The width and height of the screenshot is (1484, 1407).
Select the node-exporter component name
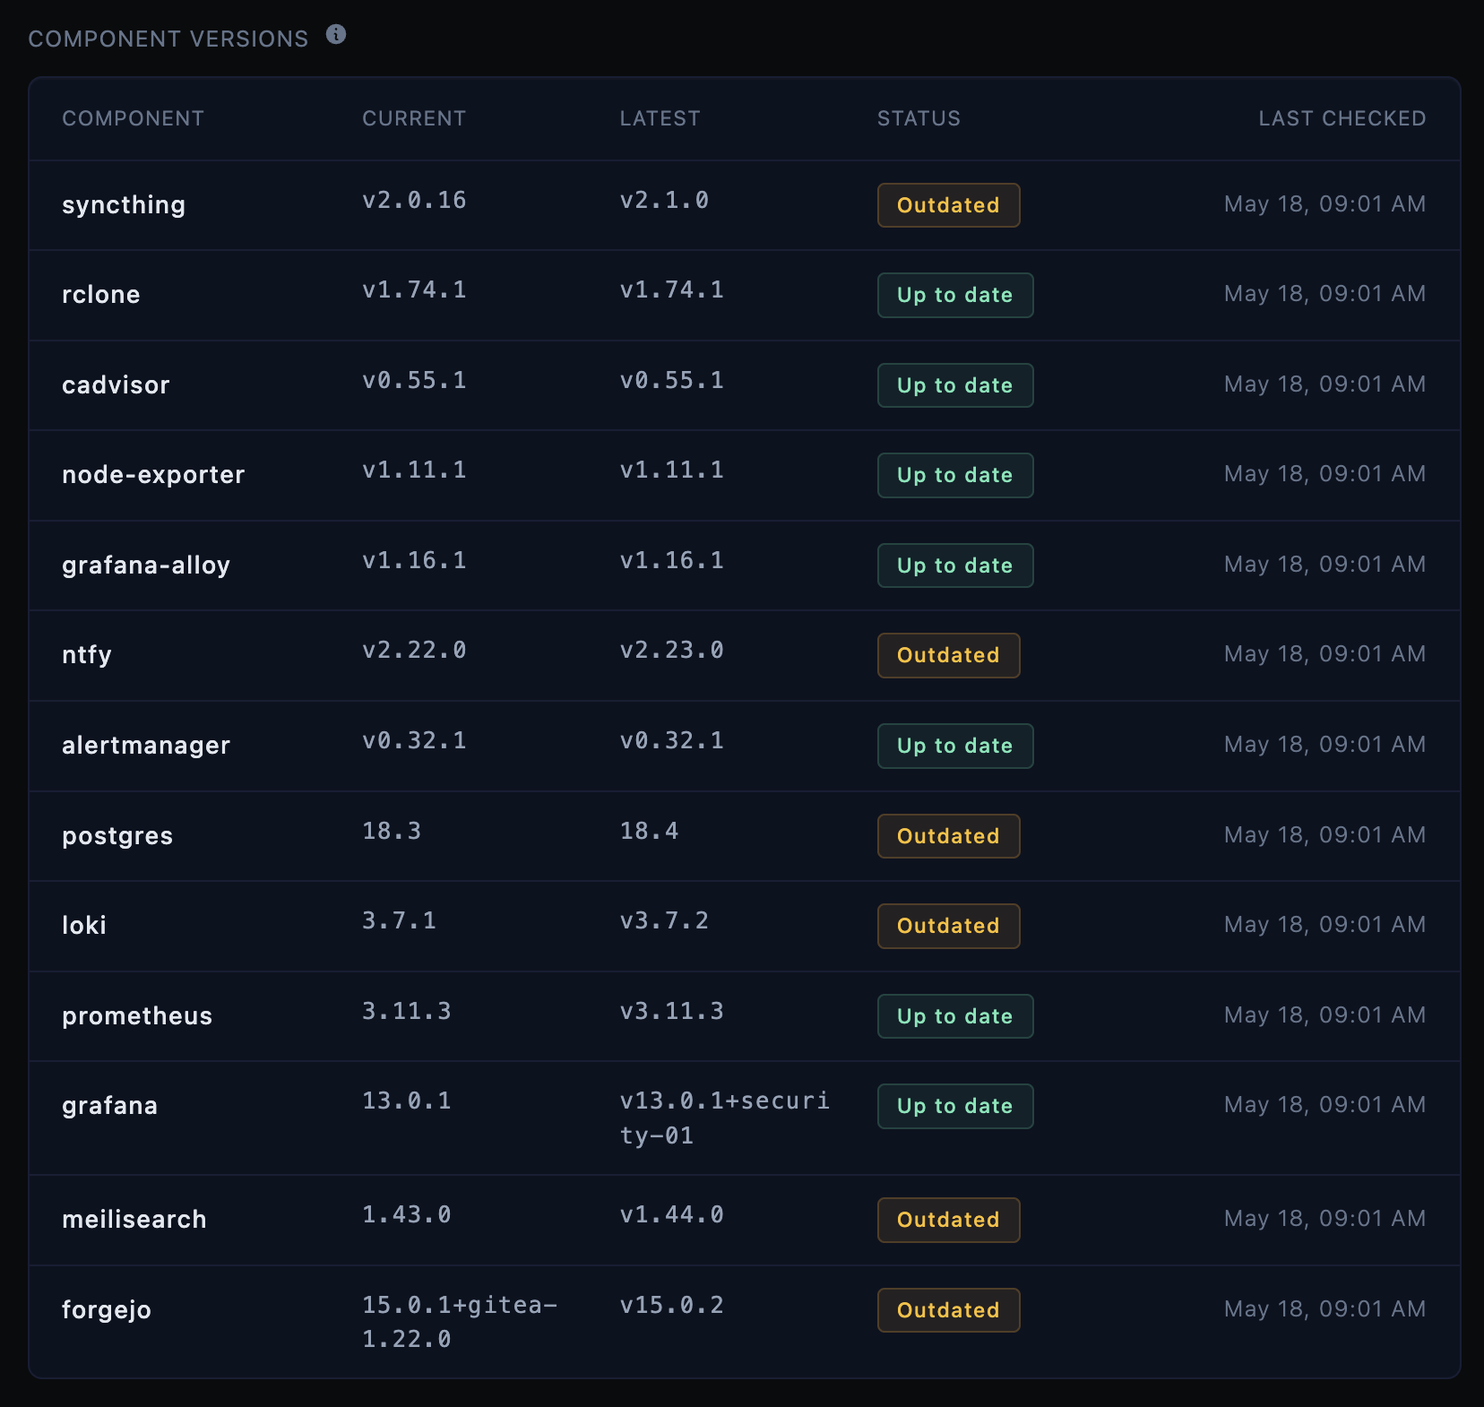(153, 475)
